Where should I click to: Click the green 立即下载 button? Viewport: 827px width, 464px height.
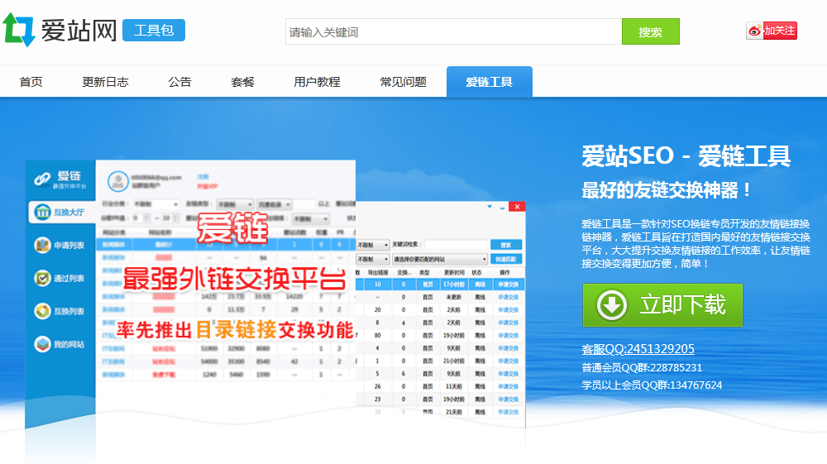(x=662, y=304)
